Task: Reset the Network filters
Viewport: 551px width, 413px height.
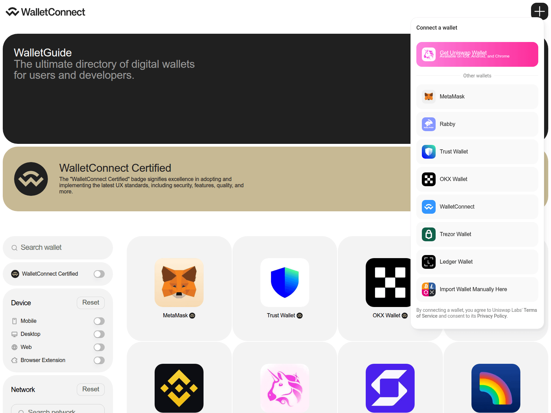Action: 91,390
